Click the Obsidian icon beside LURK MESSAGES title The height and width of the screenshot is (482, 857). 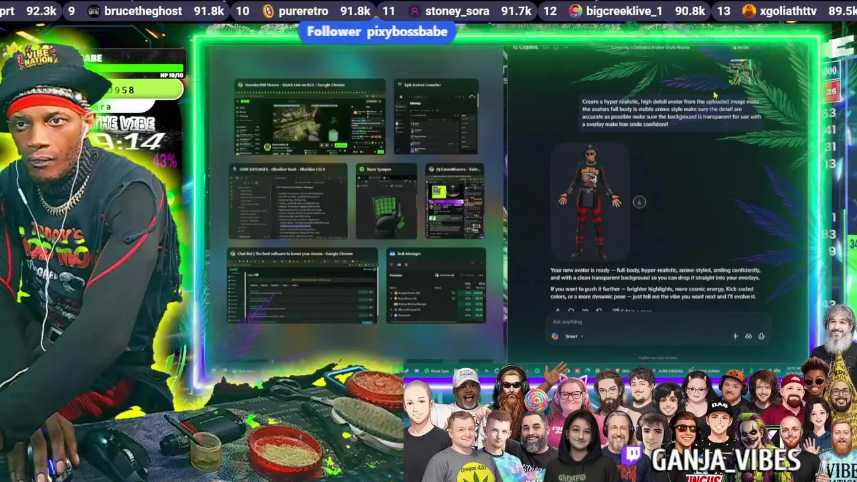(x=235, y=169)
